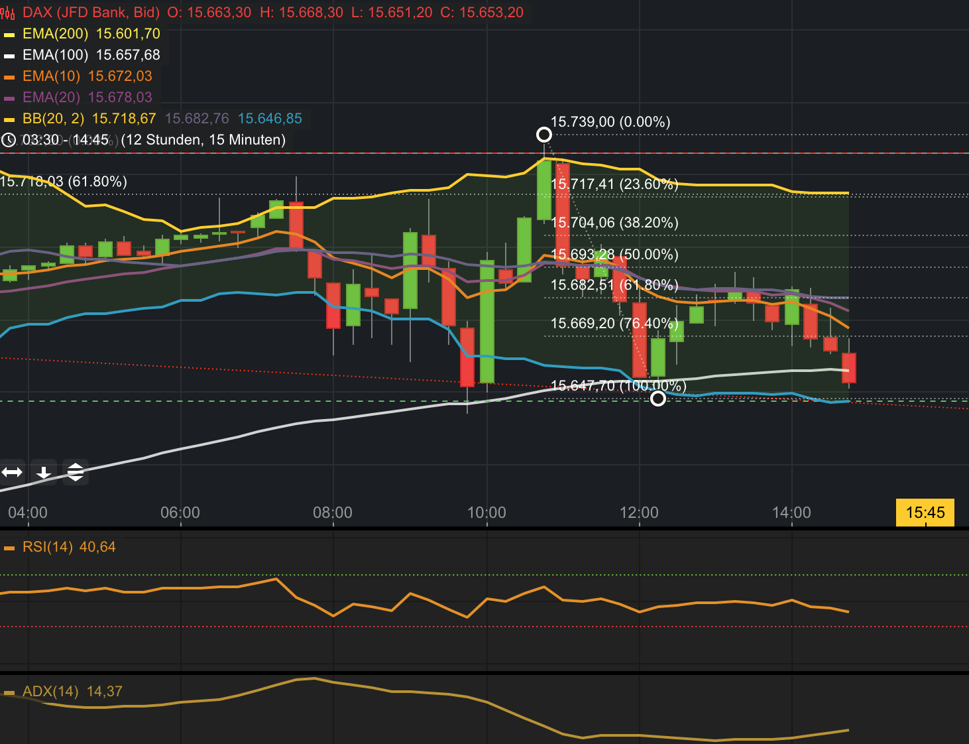Click the EMA(20) purple color swatch
This screenshot has height=744, width=969.
[x=9, y=97]
